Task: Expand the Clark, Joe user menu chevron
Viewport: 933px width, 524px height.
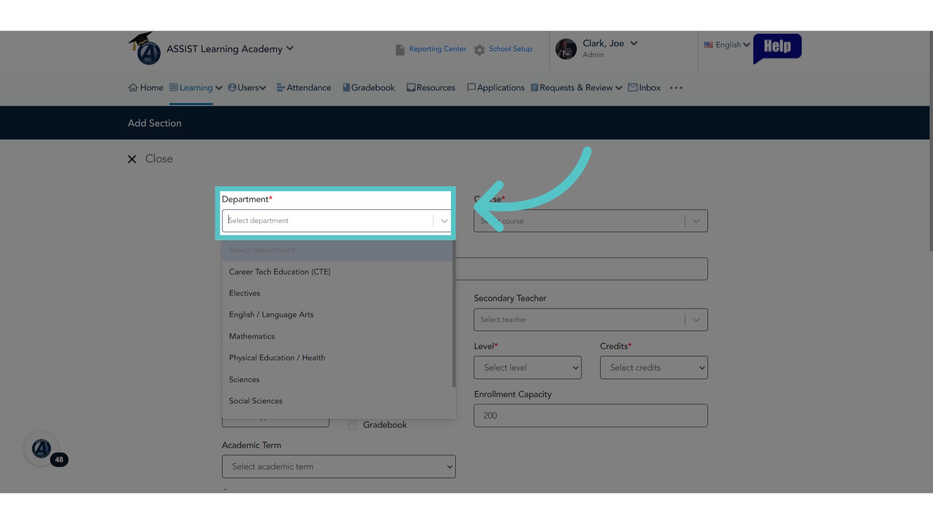Action: tap(634, 43)
